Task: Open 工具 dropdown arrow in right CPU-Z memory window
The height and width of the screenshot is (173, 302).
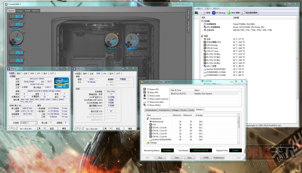Action: click(111, 129)
